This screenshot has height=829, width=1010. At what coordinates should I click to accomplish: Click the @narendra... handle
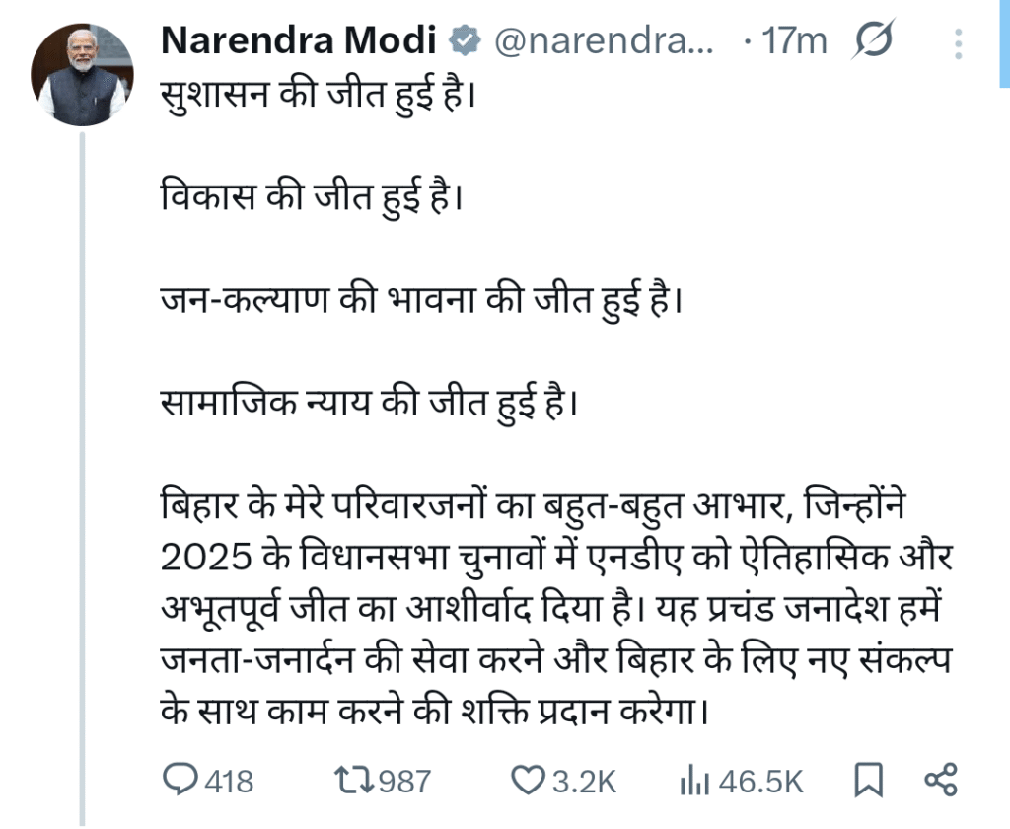click(x=603, y=42)
